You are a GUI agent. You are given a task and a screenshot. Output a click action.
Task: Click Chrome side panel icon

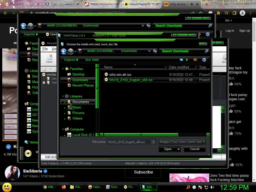pos(234,13)
